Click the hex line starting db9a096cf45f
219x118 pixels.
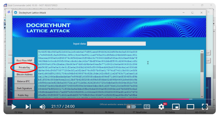pos(88,70)
